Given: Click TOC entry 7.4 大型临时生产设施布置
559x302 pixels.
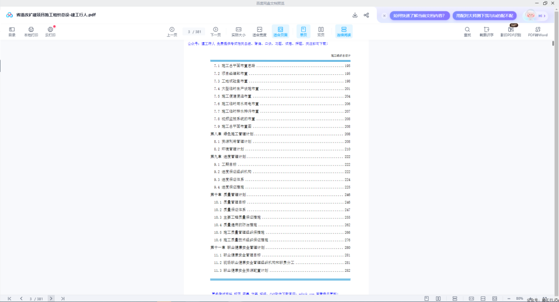Looking at the screenshot, I should 282,89.
